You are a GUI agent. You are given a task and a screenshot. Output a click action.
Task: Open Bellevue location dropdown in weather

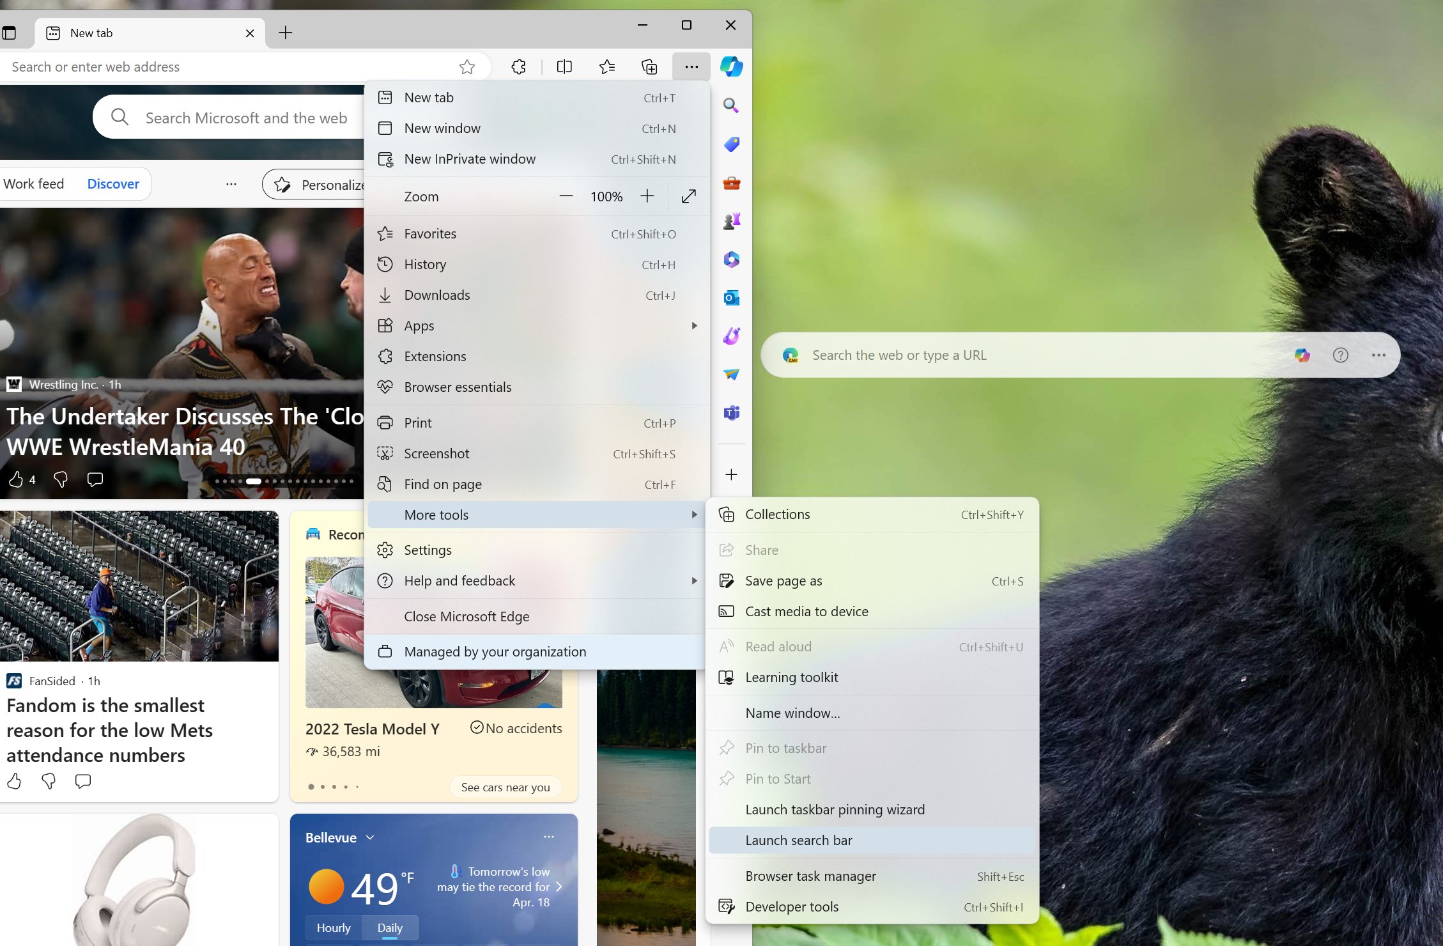click(x=370, y=837)
